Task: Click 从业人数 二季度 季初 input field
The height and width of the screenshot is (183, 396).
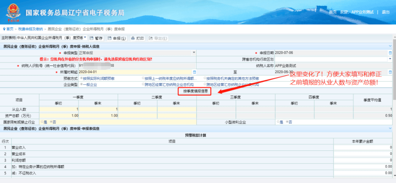Action: tap(137, 109)
